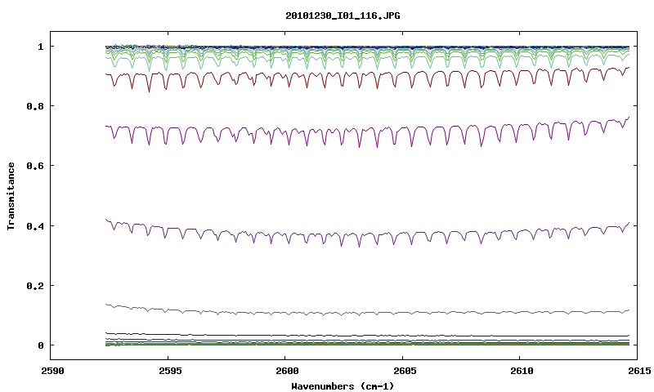Click the x-axis tick label 2590
Image resolution: width=654 pixels, height=392 pixels.
point(52,371)
